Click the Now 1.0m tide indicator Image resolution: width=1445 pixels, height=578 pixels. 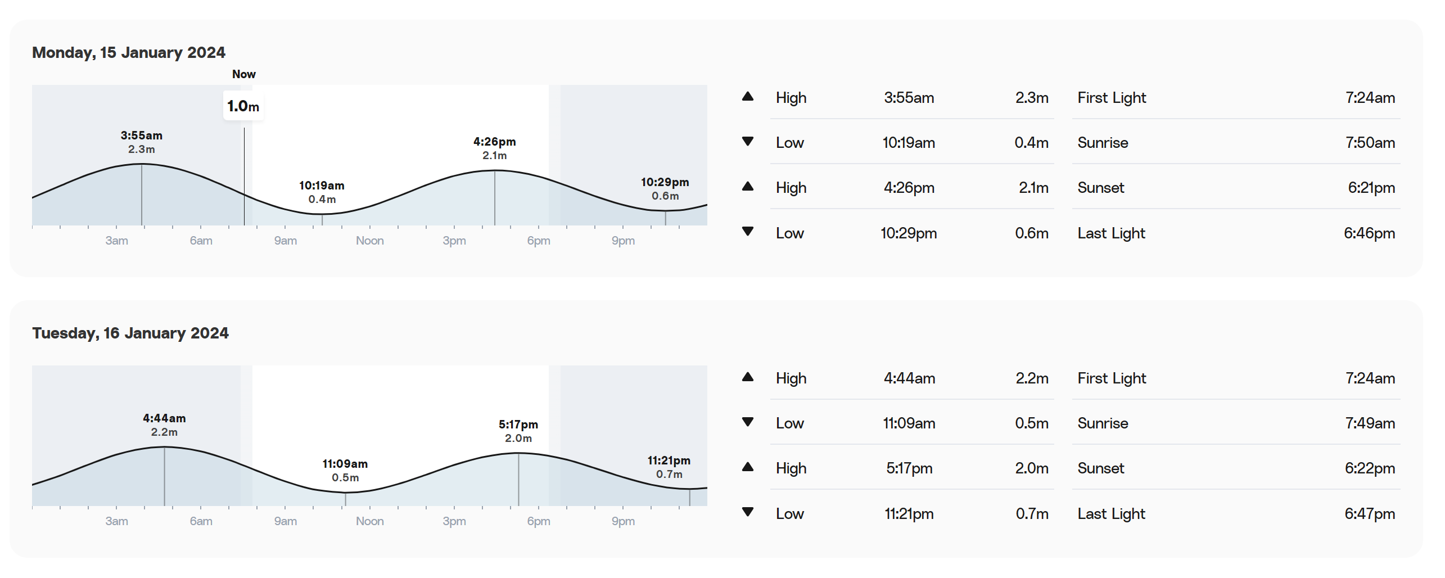pyautogui.click(x=243, y=106)
